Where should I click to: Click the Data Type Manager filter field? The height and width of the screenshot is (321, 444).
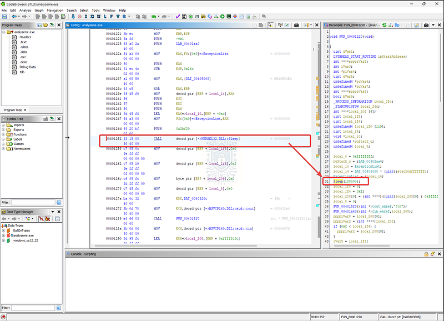point(33,308)
